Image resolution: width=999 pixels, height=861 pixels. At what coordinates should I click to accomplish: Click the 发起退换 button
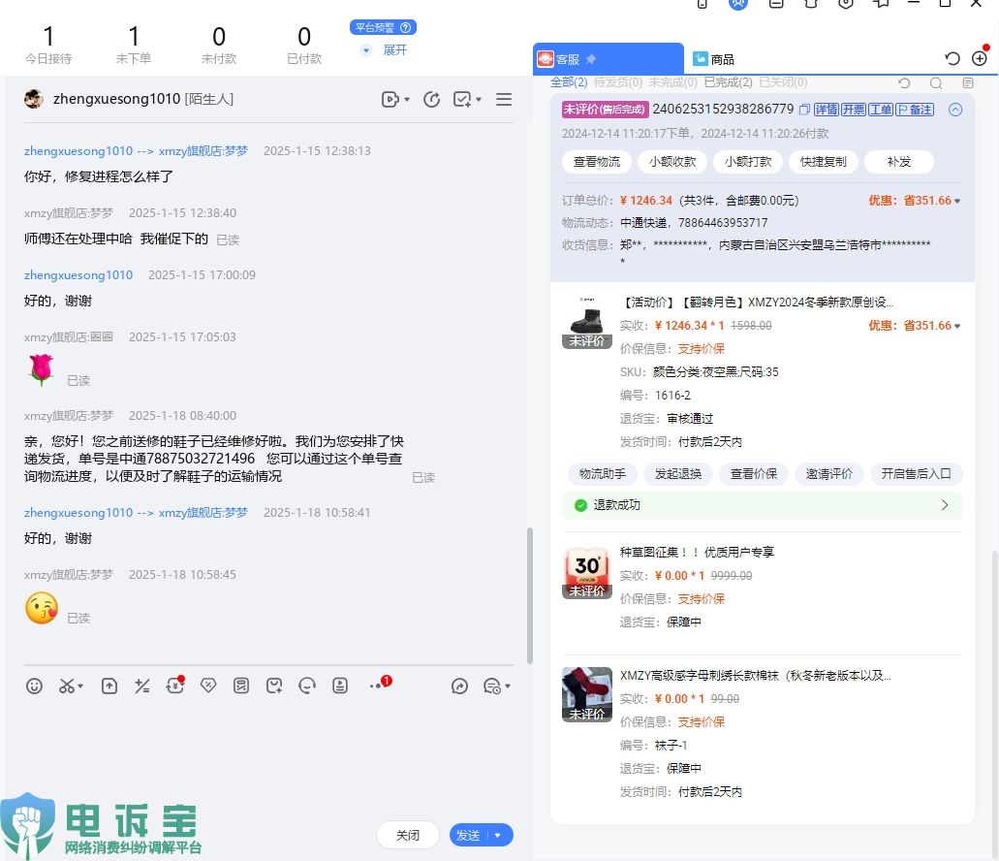(x=678, y=473)
